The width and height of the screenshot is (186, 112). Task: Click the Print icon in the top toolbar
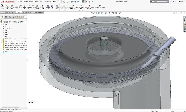(76, 1)
